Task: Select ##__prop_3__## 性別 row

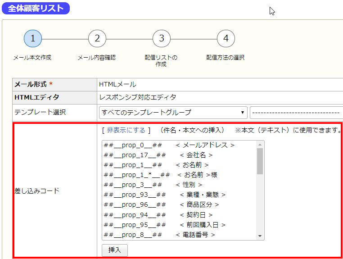Action: click(x=179, y=185)
